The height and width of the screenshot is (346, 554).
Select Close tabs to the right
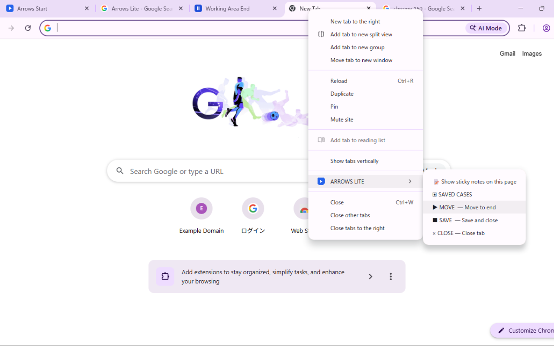pos(365,228)
